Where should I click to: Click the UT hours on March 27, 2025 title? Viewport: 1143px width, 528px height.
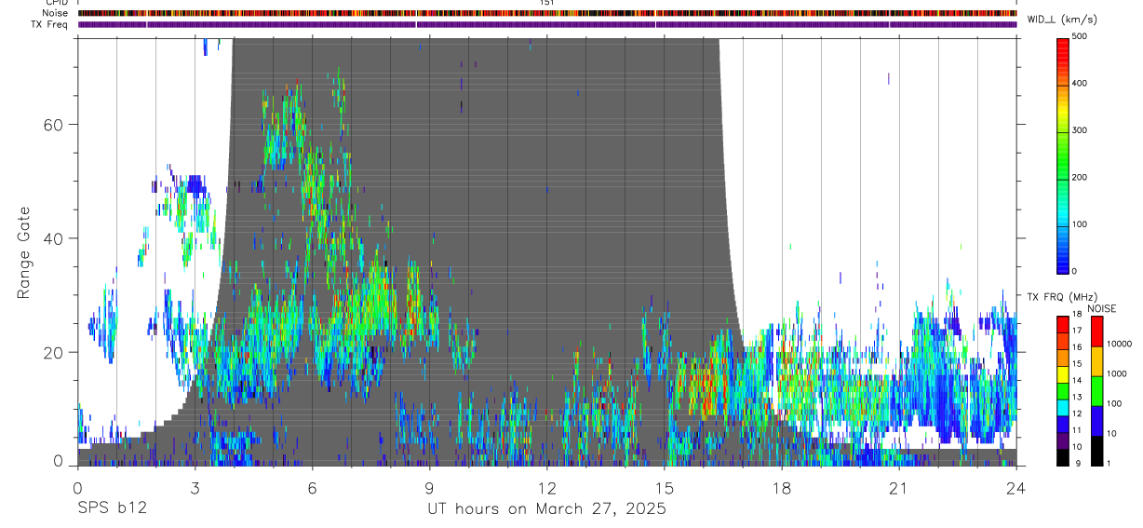tap(546, 509)
